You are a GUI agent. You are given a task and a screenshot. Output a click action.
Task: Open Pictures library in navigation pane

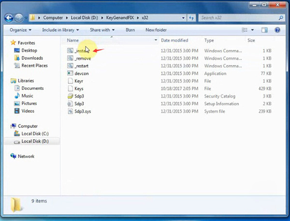(x=29, y=103)
